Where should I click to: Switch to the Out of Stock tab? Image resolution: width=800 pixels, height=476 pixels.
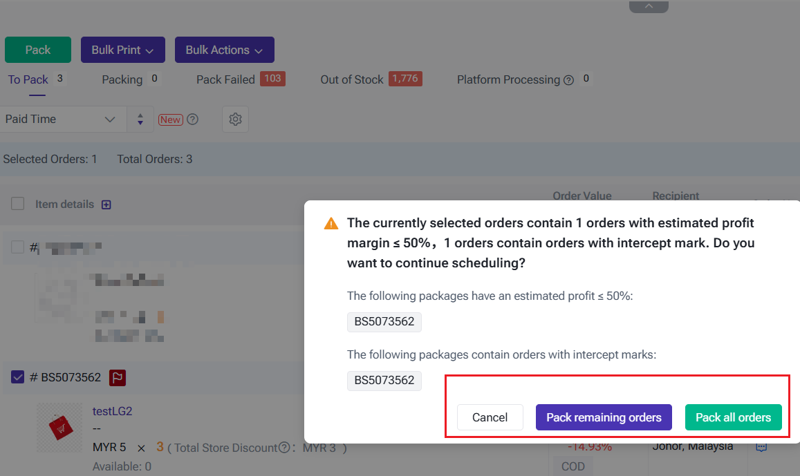pyautogui.click(x=351, y=79)
